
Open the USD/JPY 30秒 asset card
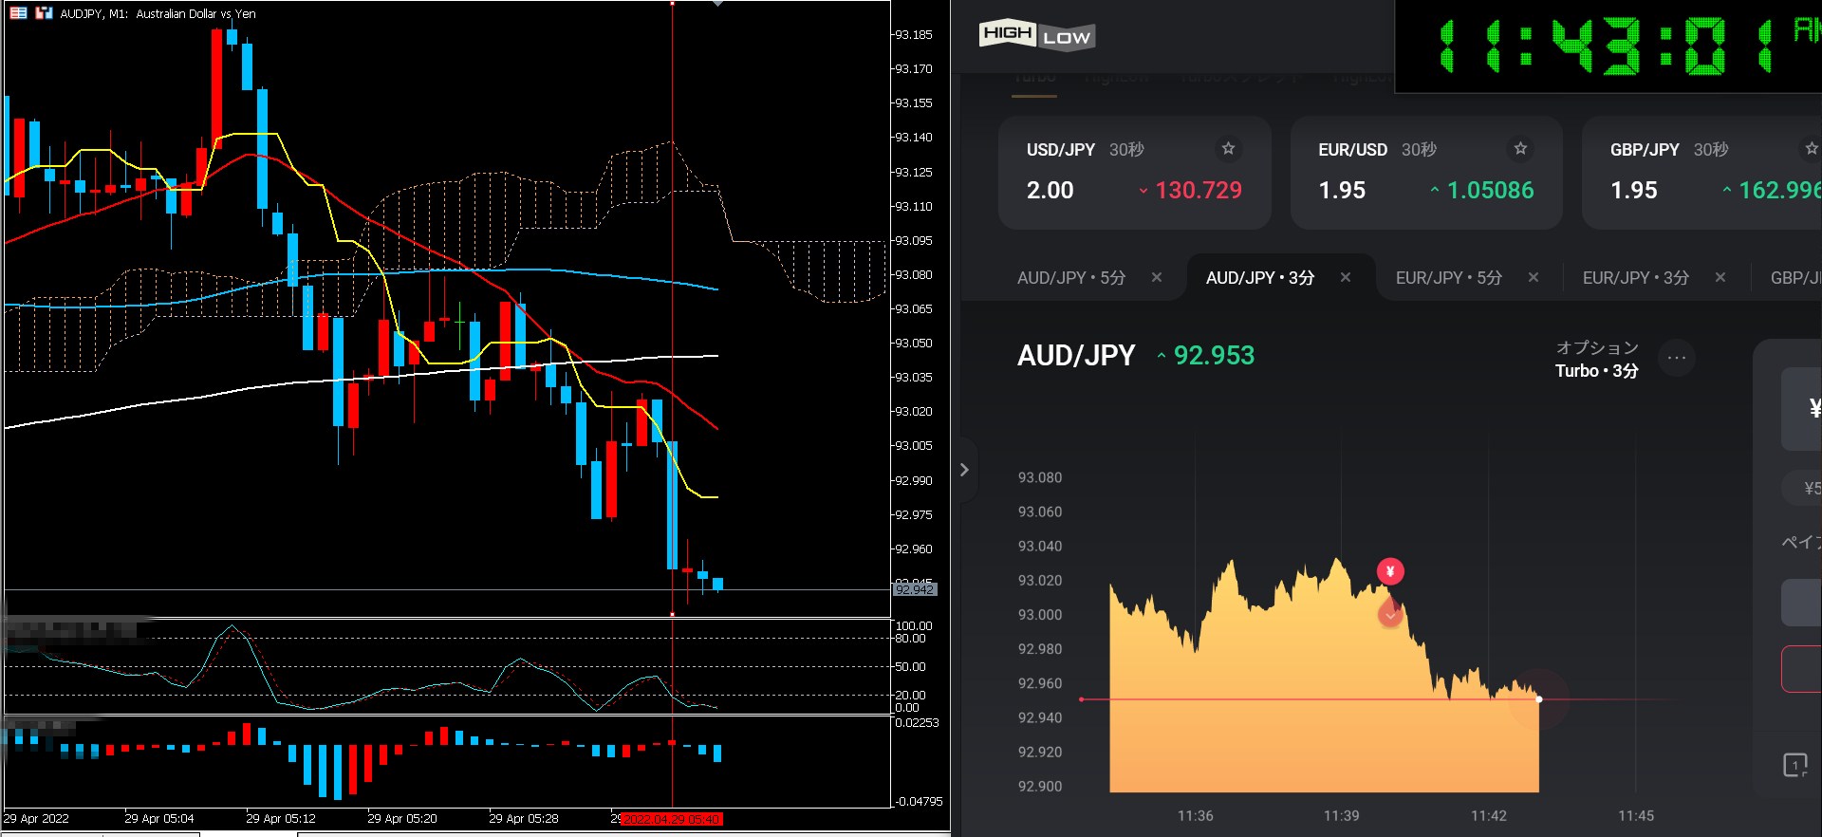click(x=1134, y=173)
